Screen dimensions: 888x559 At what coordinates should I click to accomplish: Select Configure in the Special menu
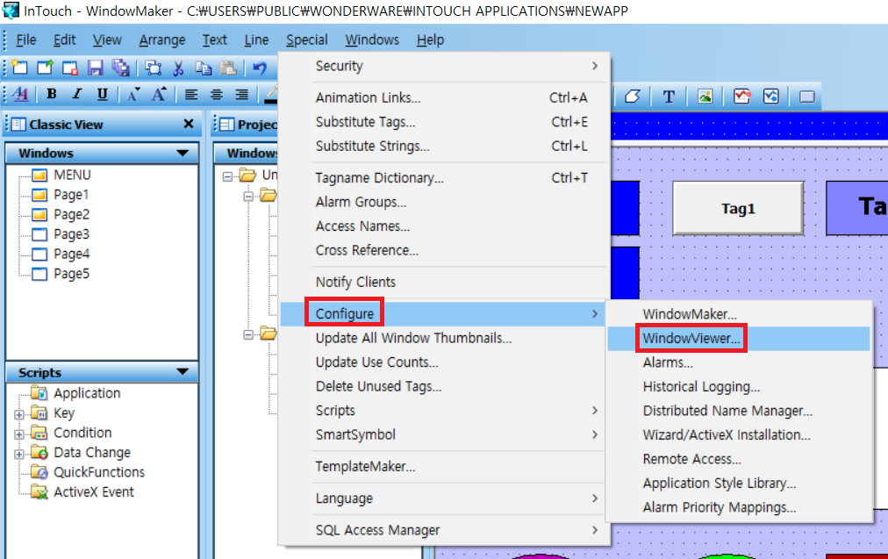tap(444, 314)
